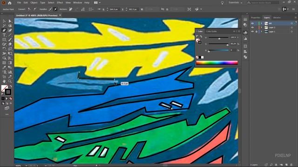Expand the top layer's sublayers
Image resolution: width=298 pixels, height=167 pixels.
(262, 23)
